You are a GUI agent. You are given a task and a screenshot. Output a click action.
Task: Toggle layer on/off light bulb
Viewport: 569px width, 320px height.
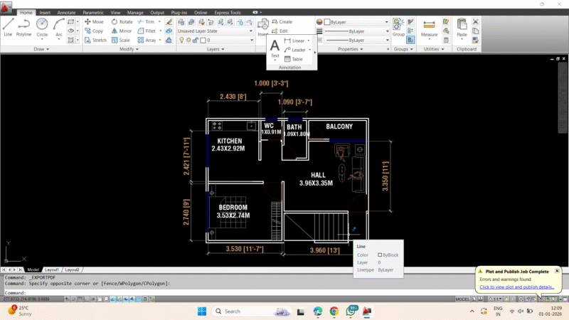(181, 41)
